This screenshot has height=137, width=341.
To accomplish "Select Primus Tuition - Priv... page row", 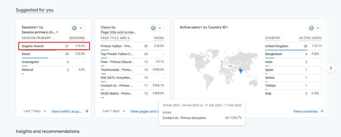I will pyautogui.click(x=132, y=46).
